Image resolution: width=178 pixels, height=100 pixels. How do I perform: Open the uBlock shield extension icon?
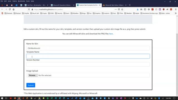click(x=164, y=9)
